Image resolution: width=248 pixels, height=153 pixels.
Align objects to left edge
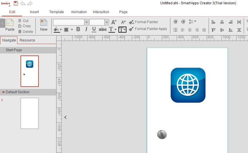point(213,22)
